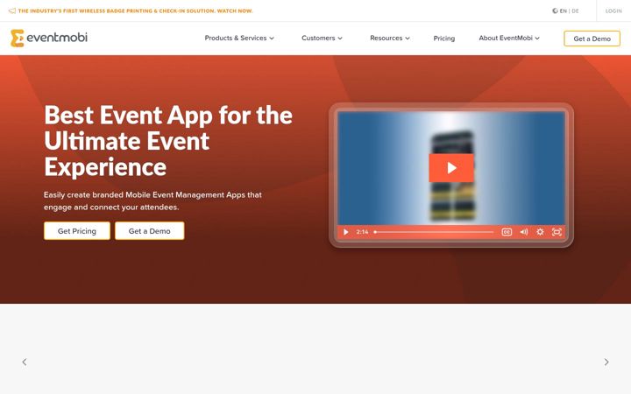Viewport: 631px width, 394px height.
Task: Open the LOGIN link
Action: point(613,11)
